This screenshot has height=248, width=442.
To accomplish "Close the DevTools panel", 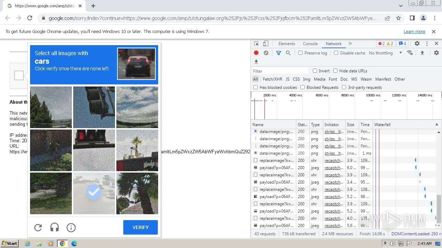I will tap(436, 44).
